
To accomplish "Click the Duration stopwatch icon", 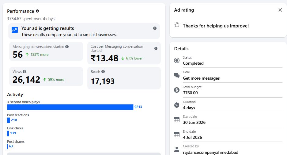I will (x=177, y=105).
